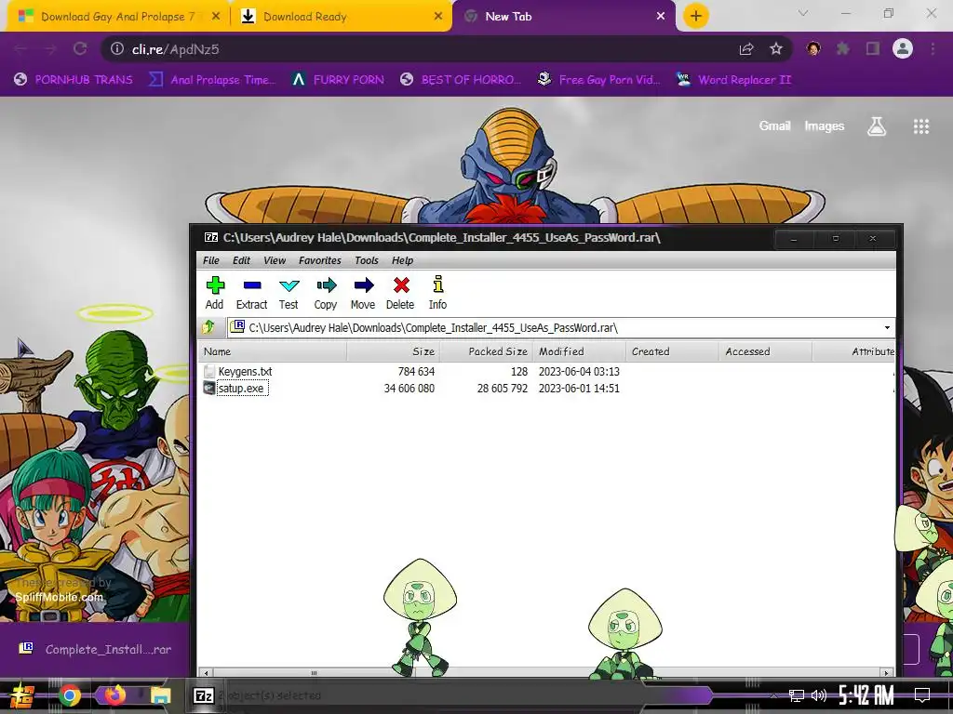Click the Add button in 7-Zip toolbar

pos(215,293)
